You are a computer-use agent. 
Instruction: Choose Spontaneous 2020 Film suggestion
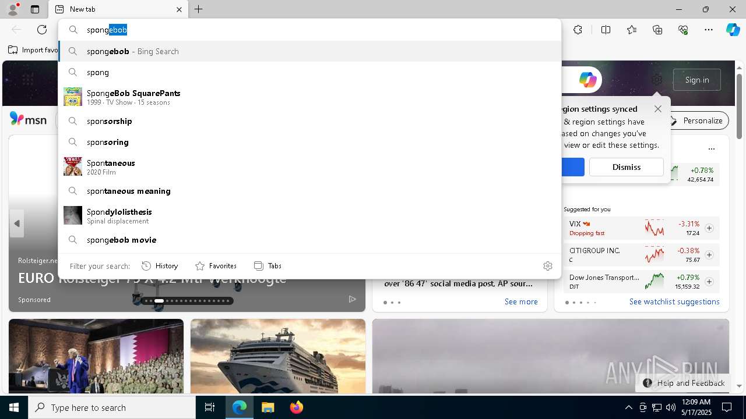pyautogui.click(x=309, y=167)
